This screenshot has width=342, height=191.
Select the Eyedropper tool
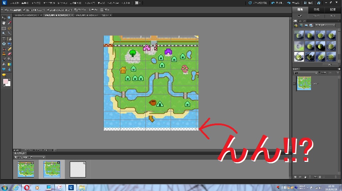coord(9,23)
